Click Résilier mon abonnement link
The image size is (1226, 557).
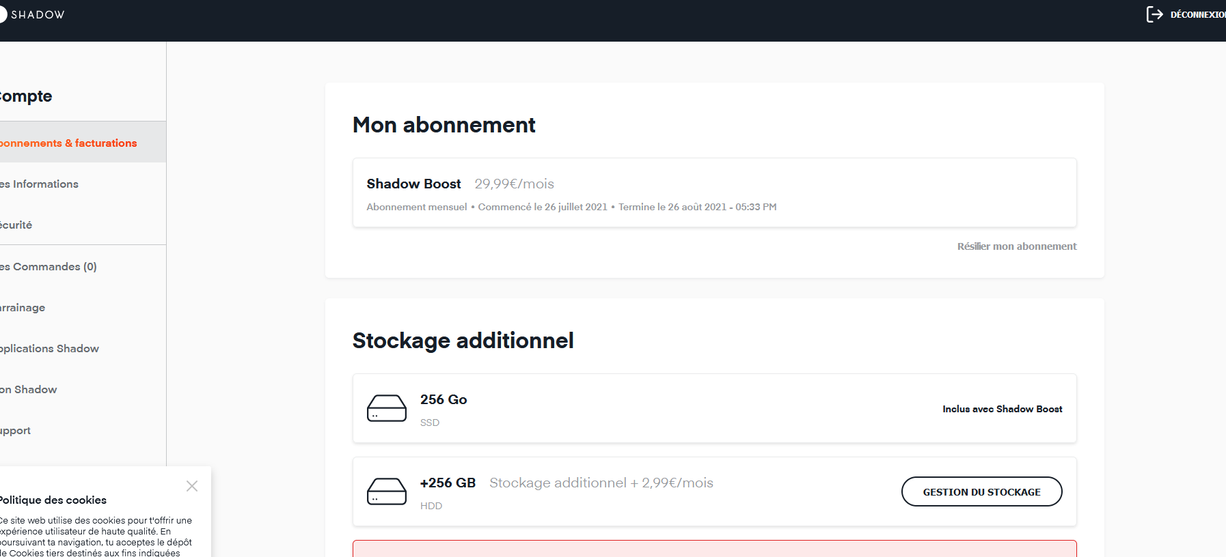click(x=1016, y=246)
